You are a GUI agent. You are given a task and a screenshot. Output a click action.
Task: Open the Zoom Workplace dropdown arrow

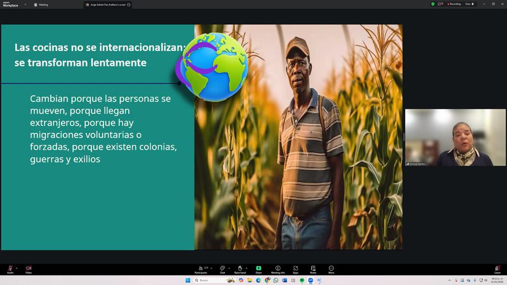25,5
